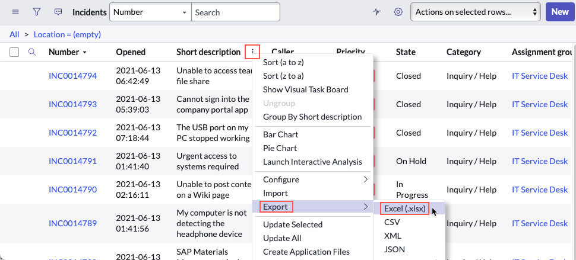Click the 2021-06-13 06:42:49 opened time
Screen dimensions: 576x260
click(x=138, y=76)
